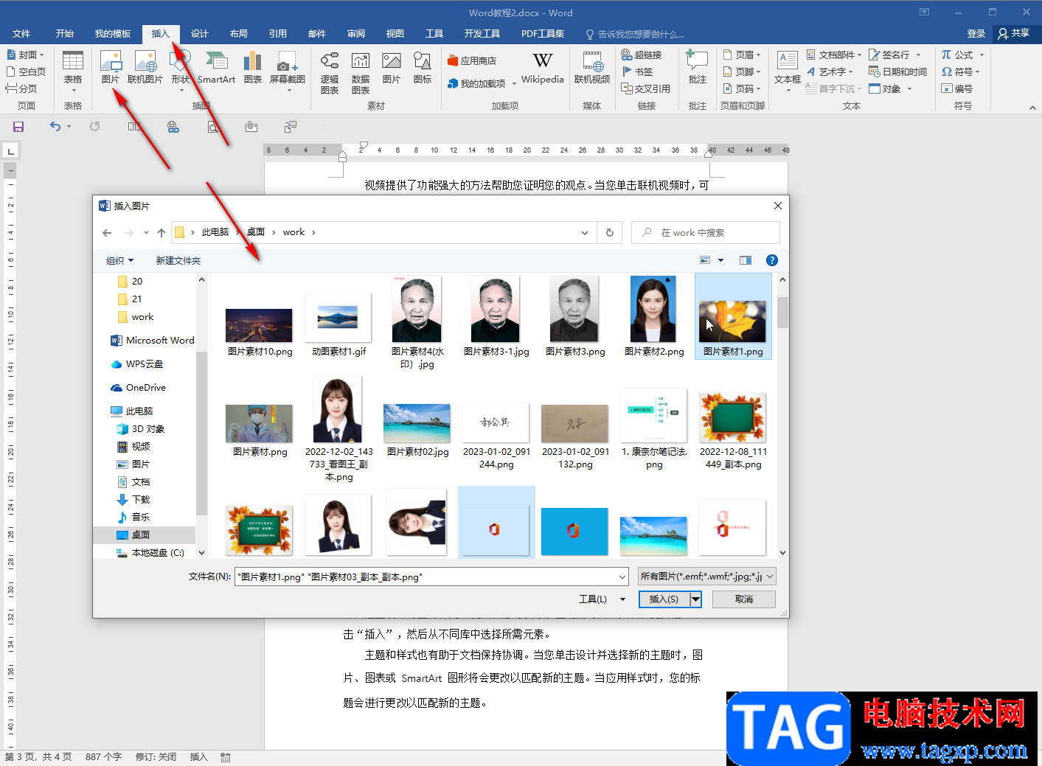This screenshot has height=766, width=1042.
Task: Open the view options dropdown in dialog
Action: tap(720, 260)
